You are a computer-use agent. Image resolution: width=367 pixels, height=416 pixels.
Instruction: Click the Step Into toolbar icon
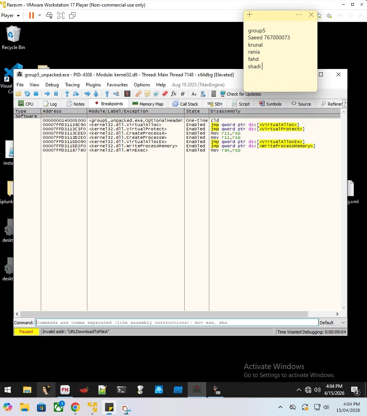point(67,94)
